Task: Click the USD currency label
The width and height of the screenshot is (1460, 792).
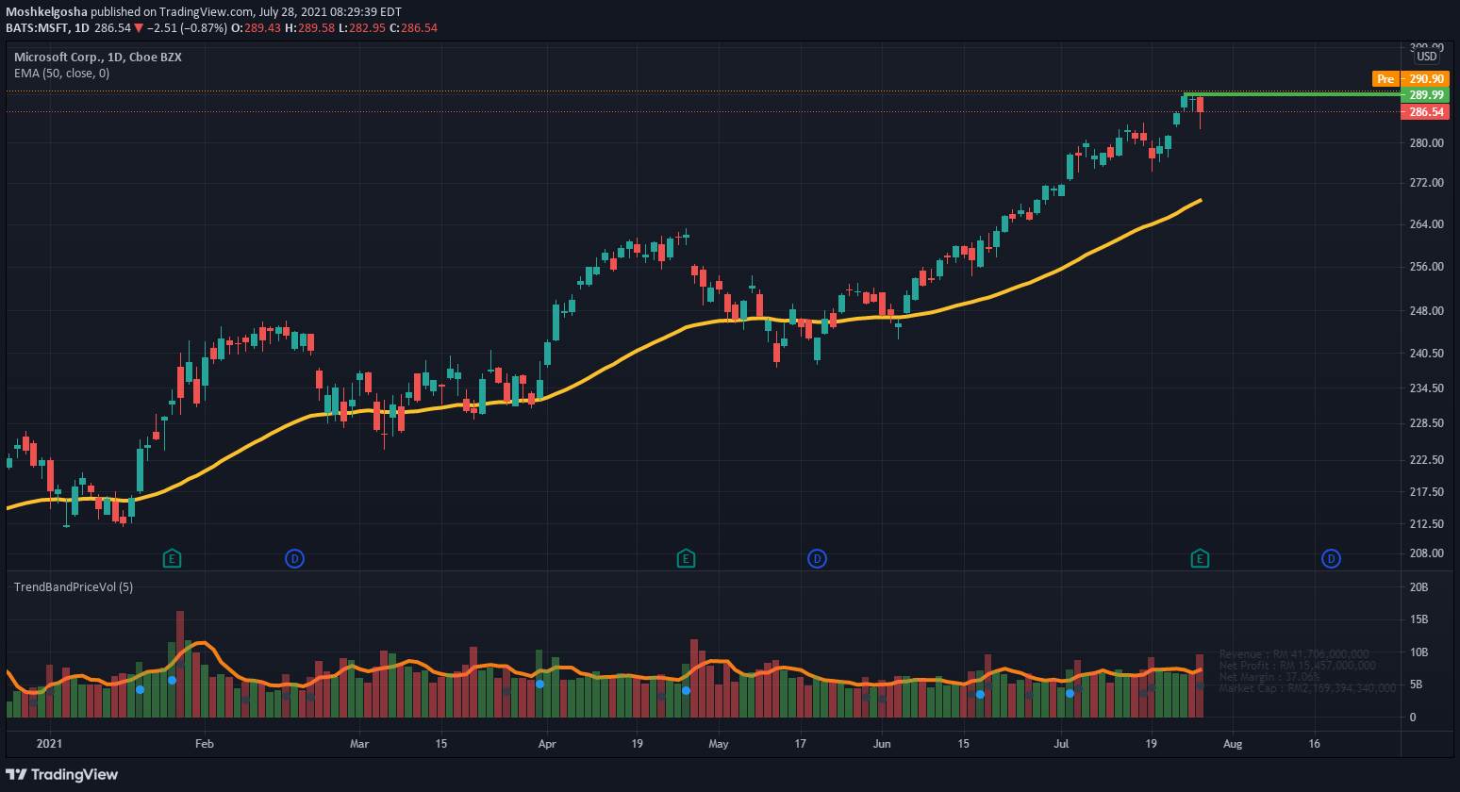Action: click(1427, 58)
